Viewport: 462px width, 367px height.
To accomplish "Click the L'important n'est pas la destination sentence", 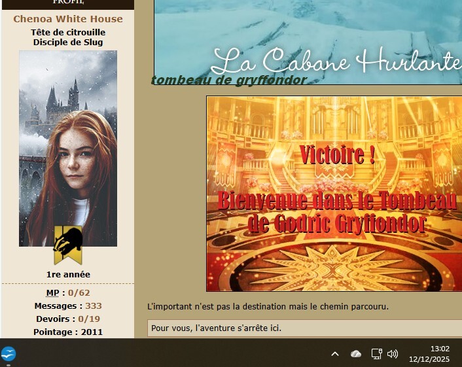I will (268, 307).
